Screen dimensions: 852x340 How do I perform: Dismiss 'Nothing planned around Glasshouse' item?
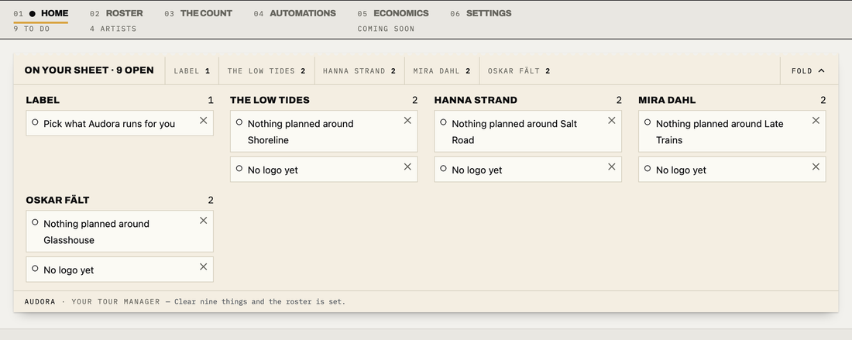tap(203, 221)
